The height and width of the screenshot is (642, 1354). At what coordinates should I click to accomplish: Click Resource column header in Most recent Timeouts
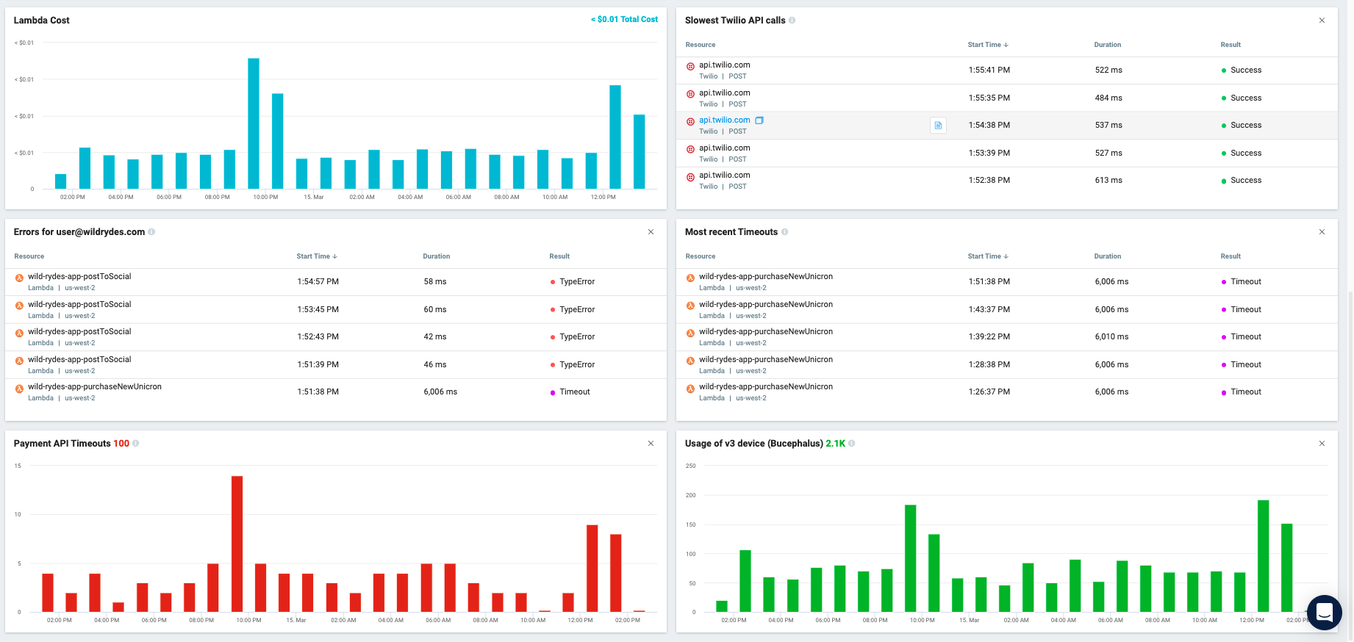701,256
